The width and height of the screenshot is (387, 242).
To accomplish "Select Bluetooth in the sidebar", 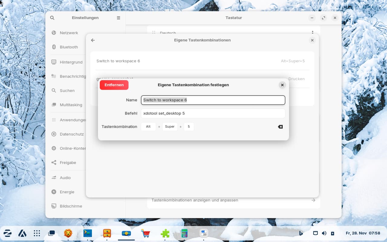I will [x=69, y=47].
